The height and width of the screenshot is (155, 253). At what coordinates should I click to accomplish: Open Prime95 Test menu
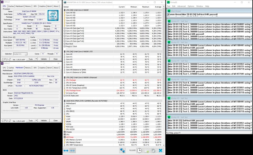coord(169,6)
